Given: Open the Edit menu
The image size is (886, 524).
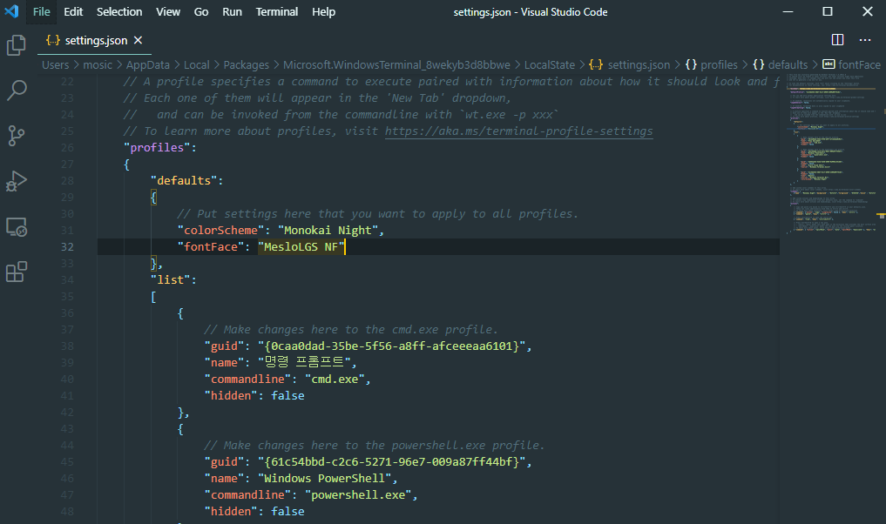Looking at the screenshot, I should 73,12.
